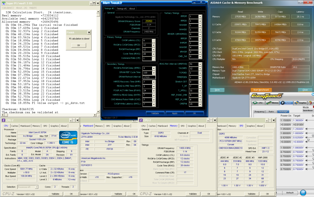314x197 pixels.
Task: Open the RAS# Precharge (tRP) dropdown in MemTweakIt
Action: coord(153,50)
